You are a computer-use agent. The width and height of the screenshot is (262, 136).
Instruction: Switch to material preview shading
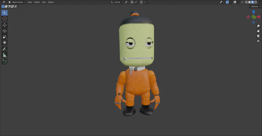(x=252, y=2)
